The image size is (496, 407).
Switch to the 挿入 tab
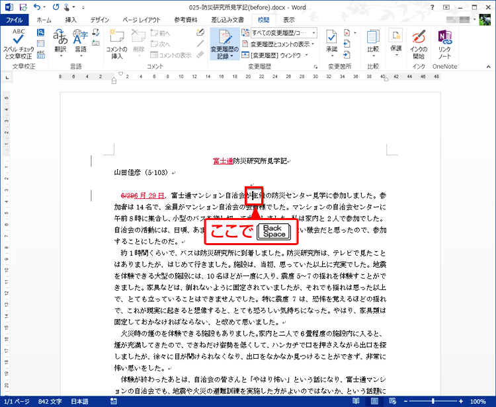tap(71, 20)
